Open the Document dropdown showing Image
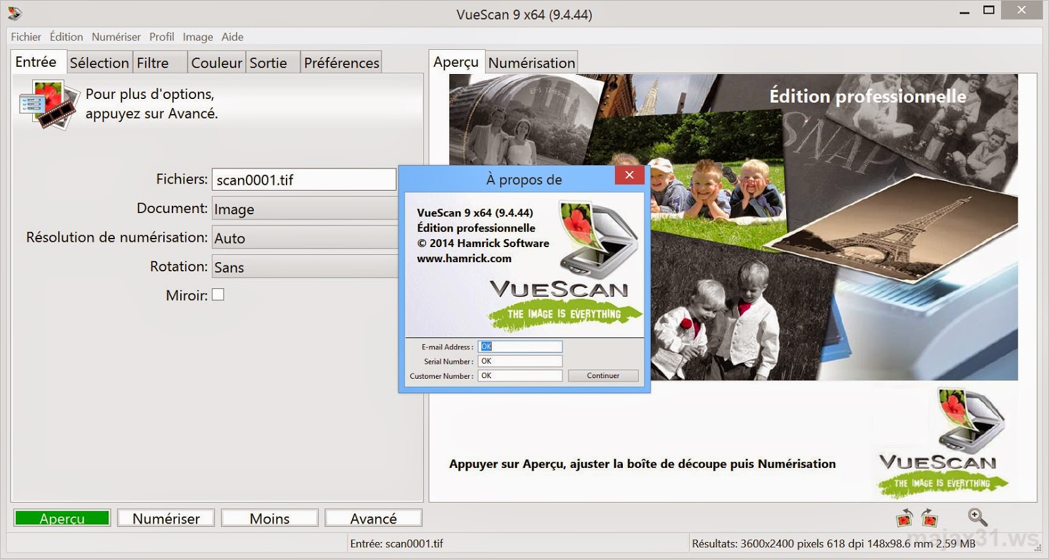 pyautogui.click(x=305, y=209)
